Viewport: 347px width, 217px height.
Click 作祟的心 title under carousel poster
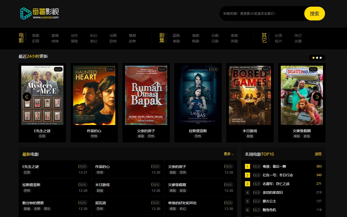click(94, 131)
